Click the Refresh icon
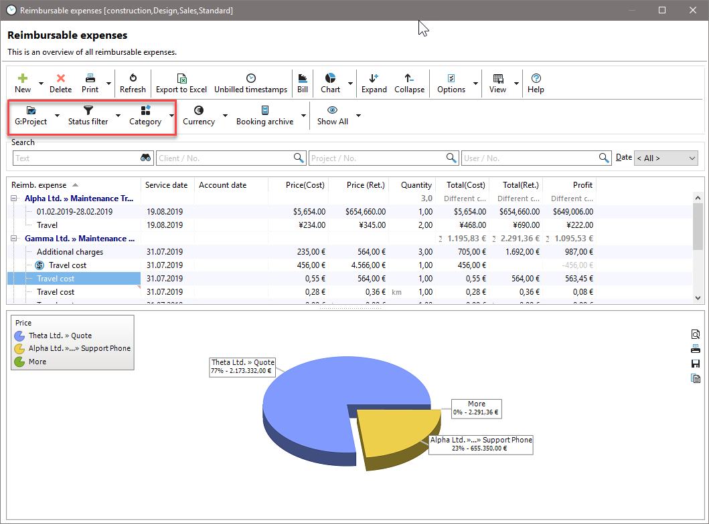 [133, 78]
